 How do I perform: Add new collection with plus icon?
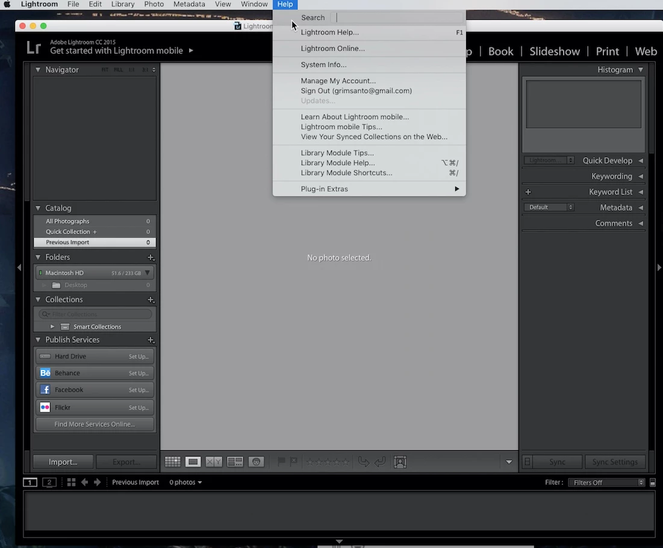151,300
